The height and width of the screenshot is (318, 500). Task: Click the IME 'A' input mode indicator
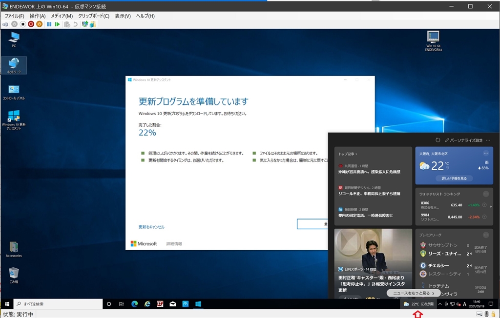pyautogui.click(x=465, y=304)
